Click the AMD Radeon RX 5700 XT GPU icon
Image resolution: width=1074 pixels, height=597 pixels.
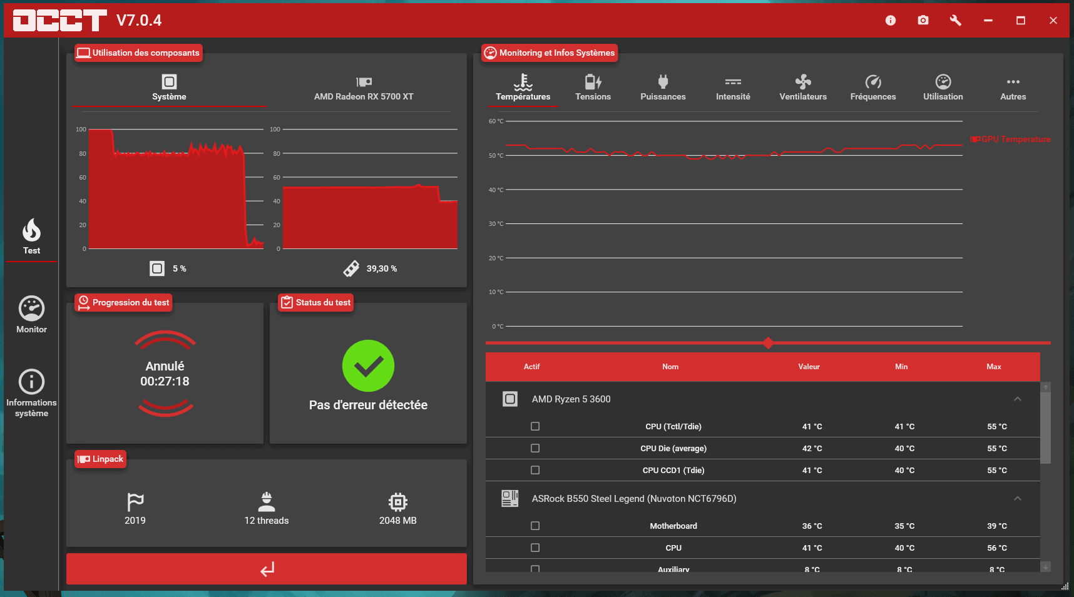[x=364, y=81]
